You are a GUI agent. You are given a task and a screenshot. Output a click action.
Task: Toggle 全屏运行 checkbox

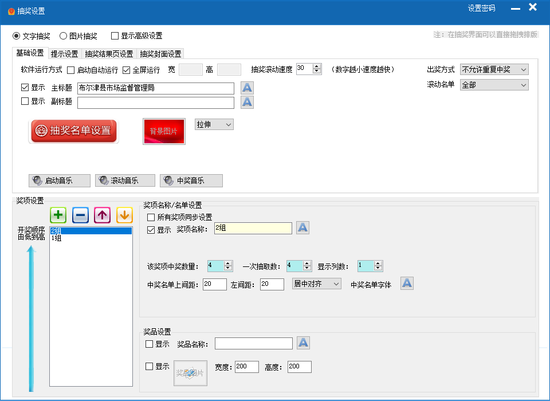(x=127, y=70)
